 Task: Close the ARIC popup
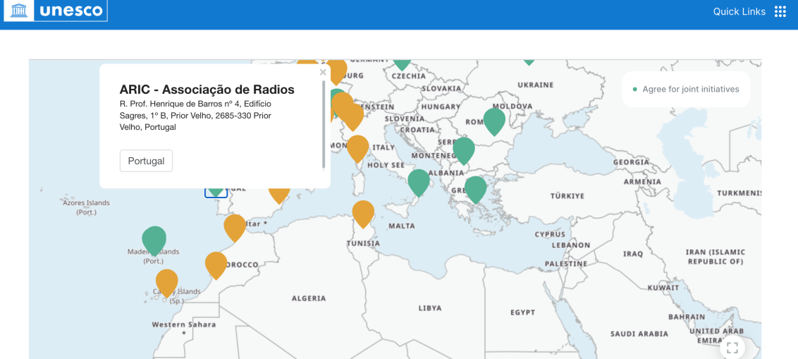[323, 72]
